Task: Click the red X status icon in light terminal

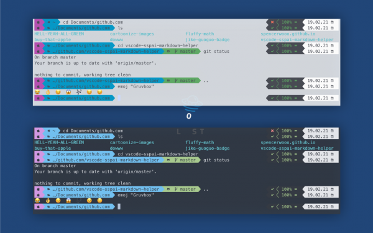Action: (272, 22)
